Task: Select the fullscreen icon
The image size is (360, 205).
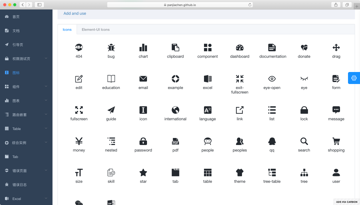Action: coord(79,110)
